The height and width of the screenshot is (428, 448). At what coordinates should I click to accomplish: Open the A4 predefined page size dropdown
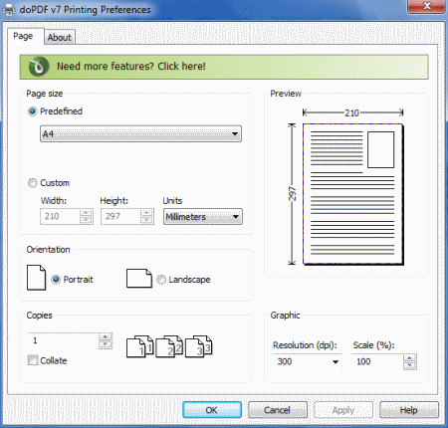point(140,134)
